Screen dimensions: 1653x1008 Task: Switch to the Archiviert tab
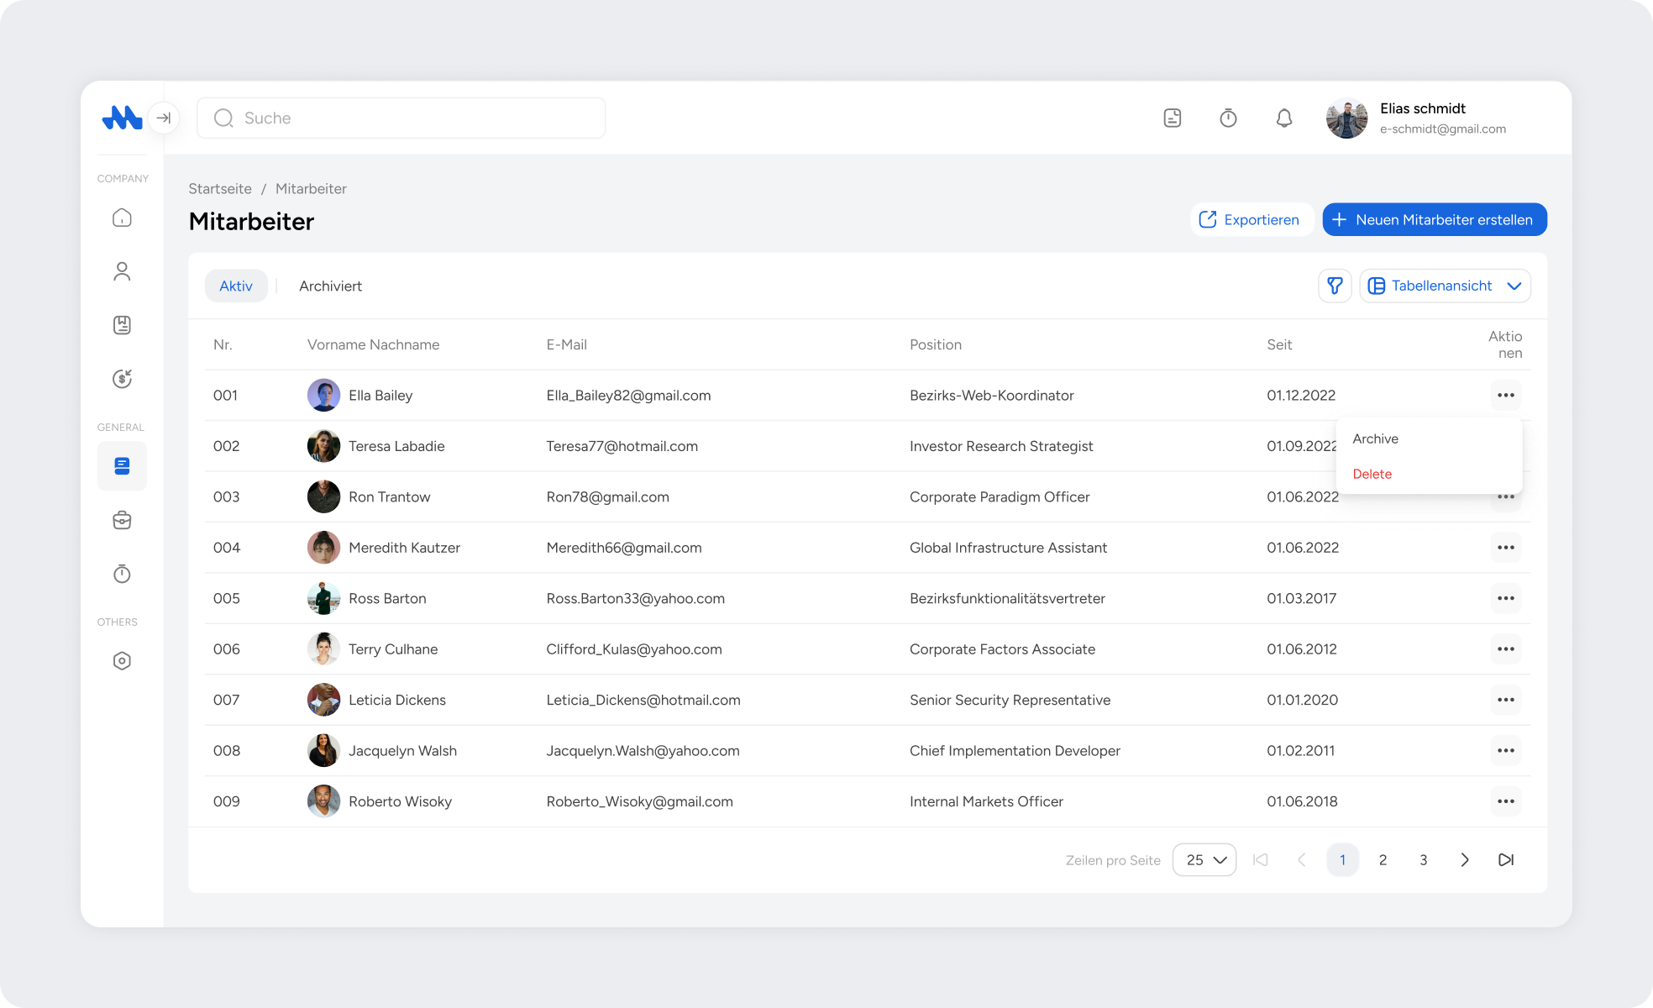330,286
